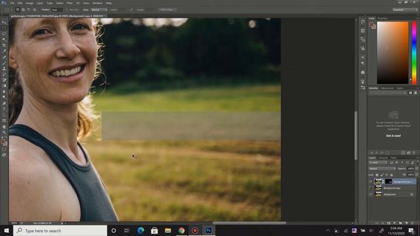Open the layer Kind filter dropdown
This screenshot has width=420, height=236.
tap(378, 163)
